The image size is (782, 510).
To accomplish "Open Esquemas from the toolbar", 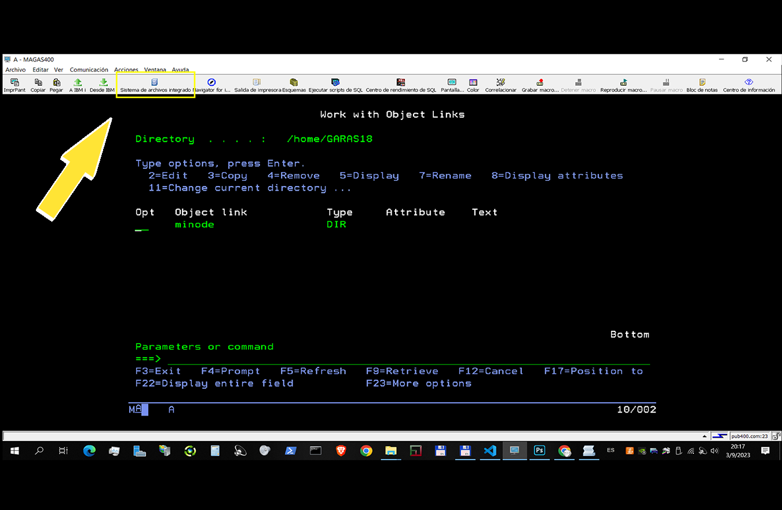I will click(294, 85).
